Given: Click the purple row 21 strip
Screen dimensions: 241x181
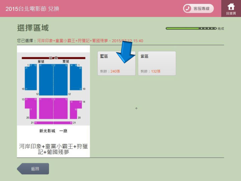Looking at the screenshot, I should tap(53, 123).
